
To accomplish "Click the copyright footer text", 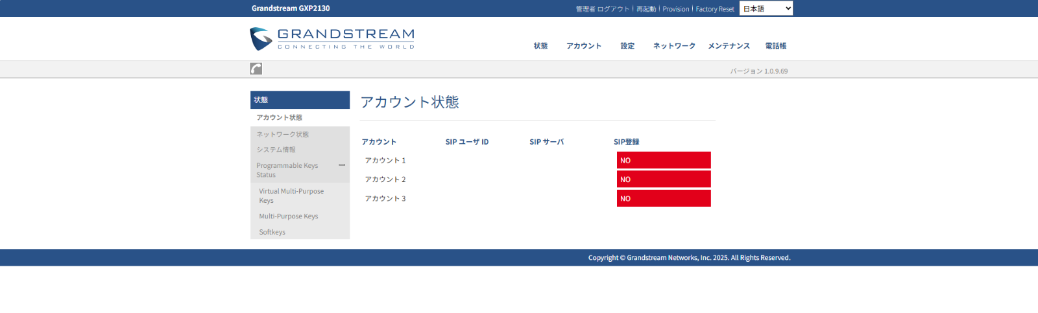I will [690, 258].
